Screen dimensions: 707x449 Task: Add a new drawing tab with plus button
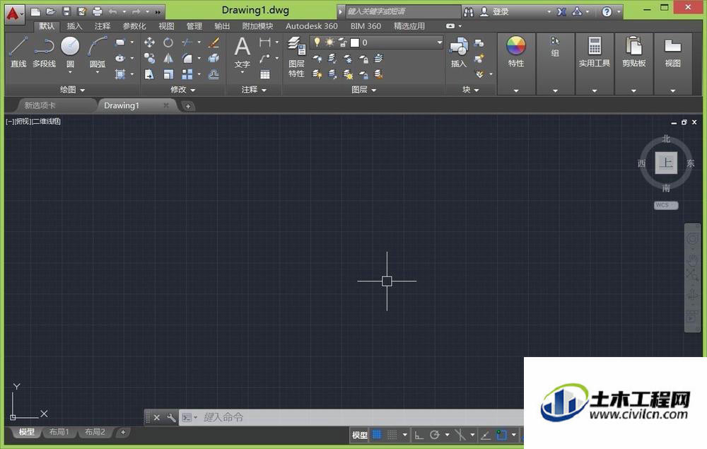click(187, 106)
